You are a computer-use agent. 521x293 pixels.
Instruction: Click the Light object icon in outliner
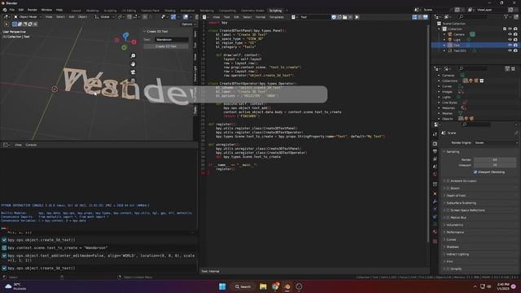click(x=449, y=40)
